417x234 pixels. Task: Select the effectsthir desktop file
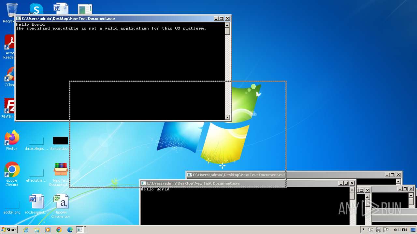point(36,175)
